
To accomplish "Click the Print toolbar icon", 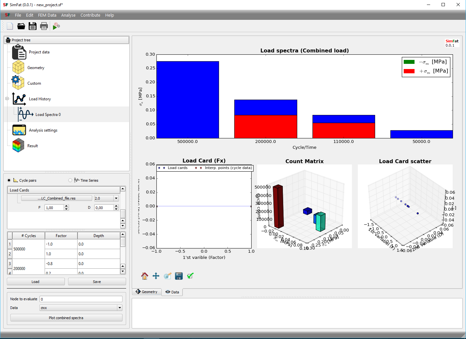I will pos(44,26).
